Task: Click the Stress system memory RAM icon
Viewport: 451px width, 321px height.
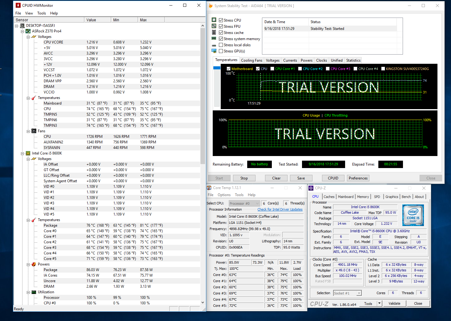Action: click(214, 39)
